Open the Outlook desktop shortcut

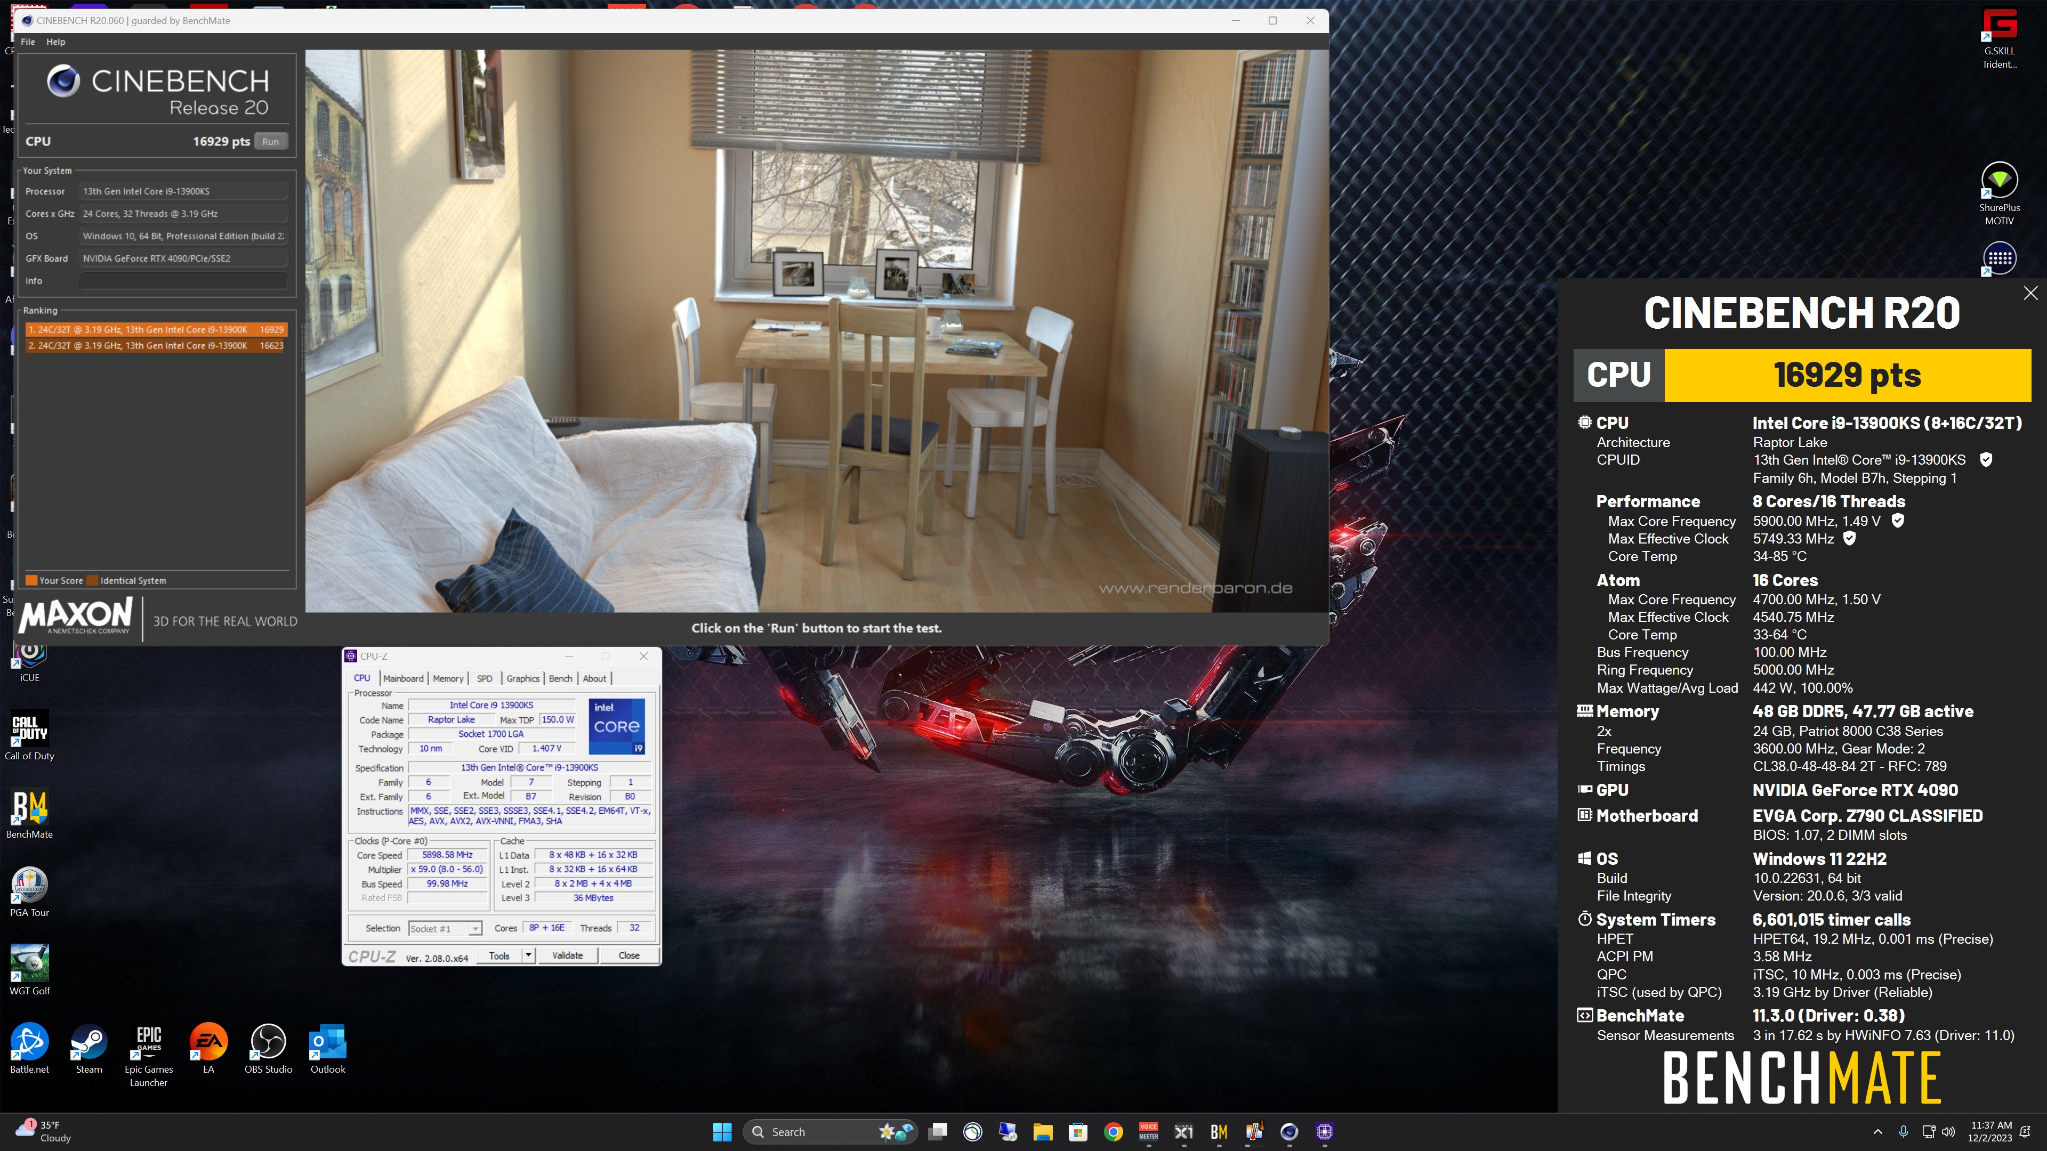click(327, 1049)
